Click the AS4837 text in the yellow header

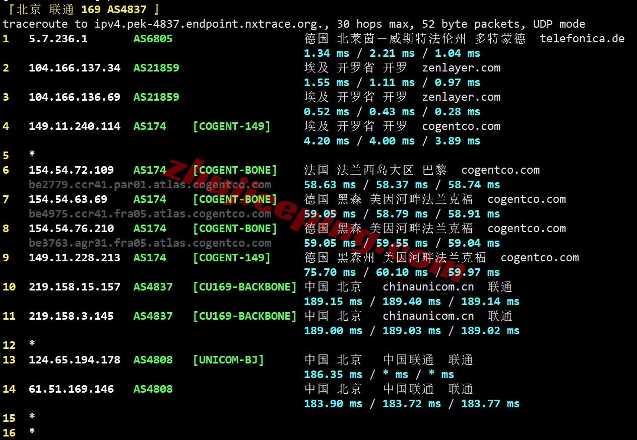126,10
